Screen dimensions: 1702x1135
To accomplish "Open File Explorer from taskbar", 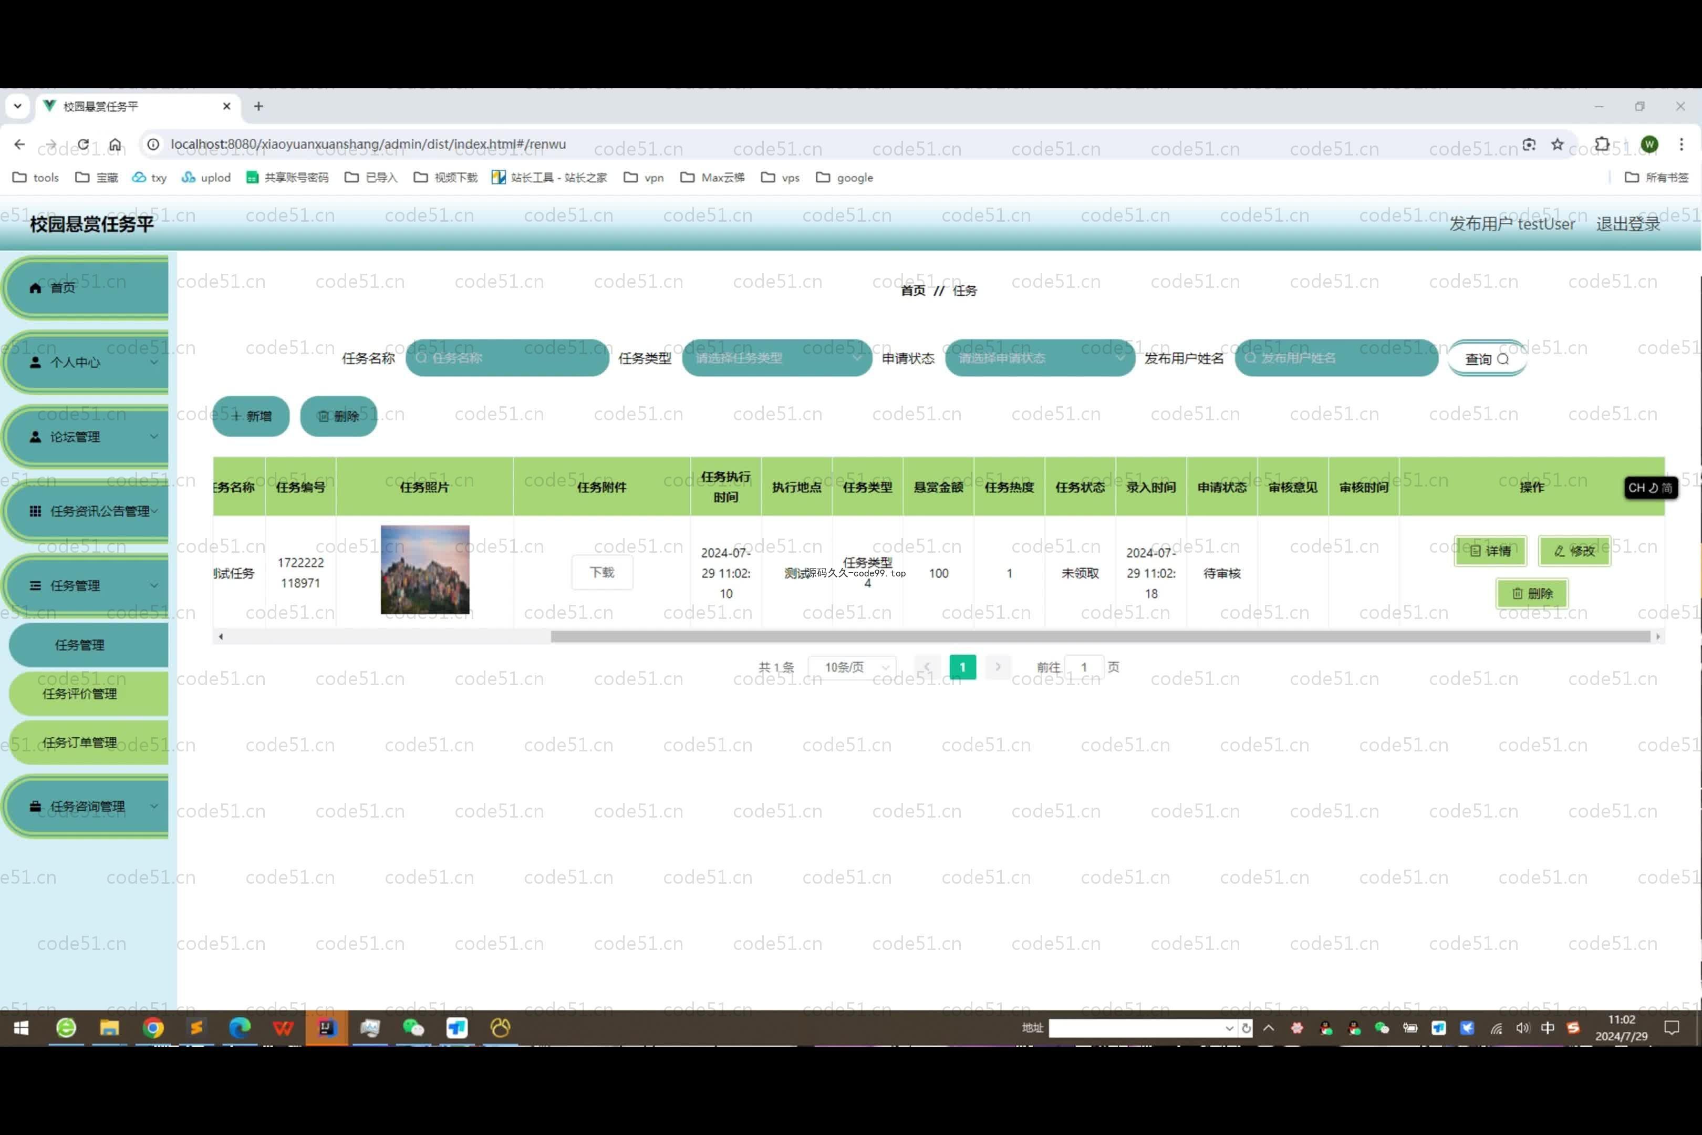I will [109, 1028].
